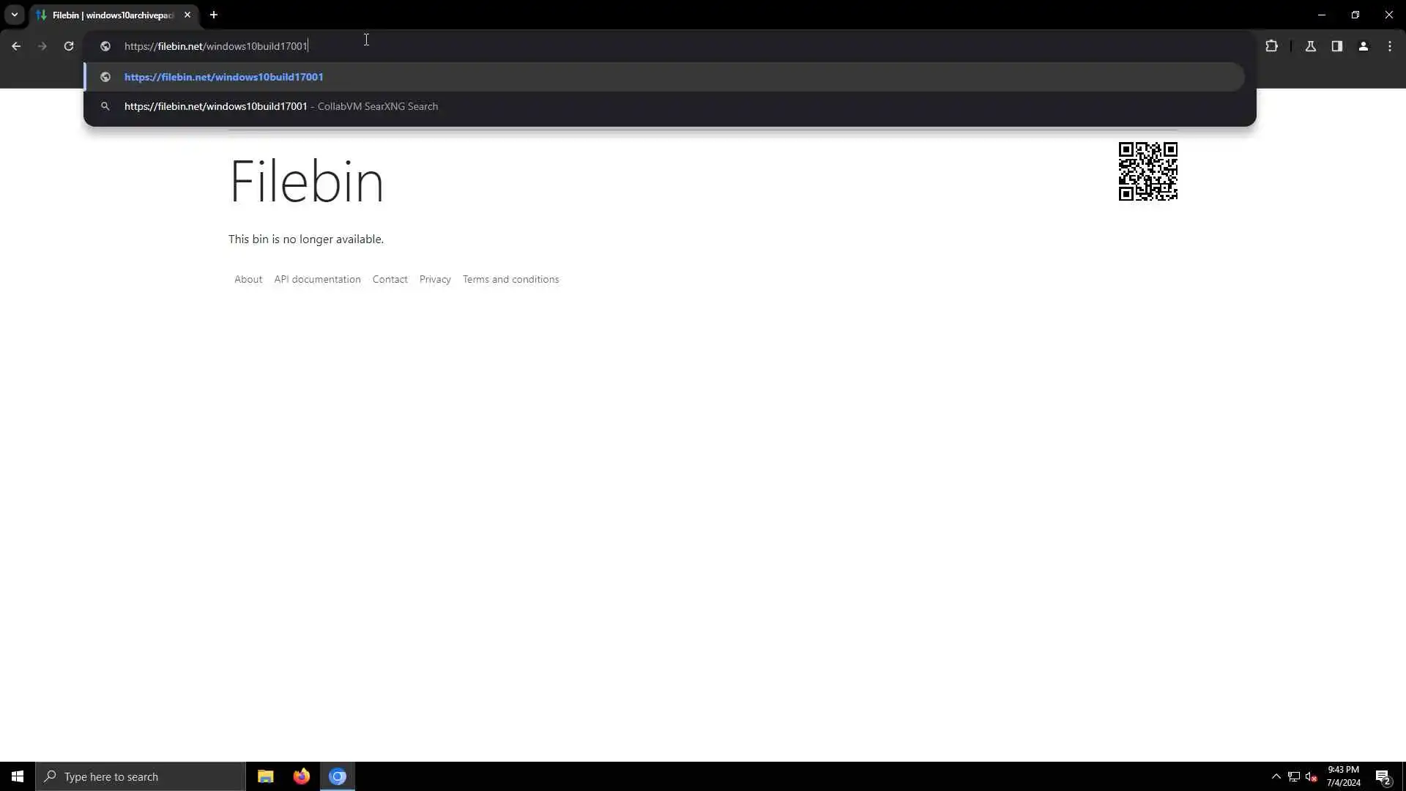Open the Terms and conditions link
The width and height of the screenshot is (1406, 791).
pyautogui.click(x=510, y=279)
